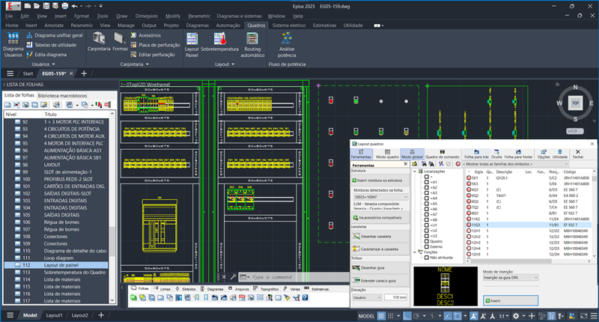Toggle the Ferramentas panel button
The width and height of the screenshot is (599, 322).
[361, 154]
